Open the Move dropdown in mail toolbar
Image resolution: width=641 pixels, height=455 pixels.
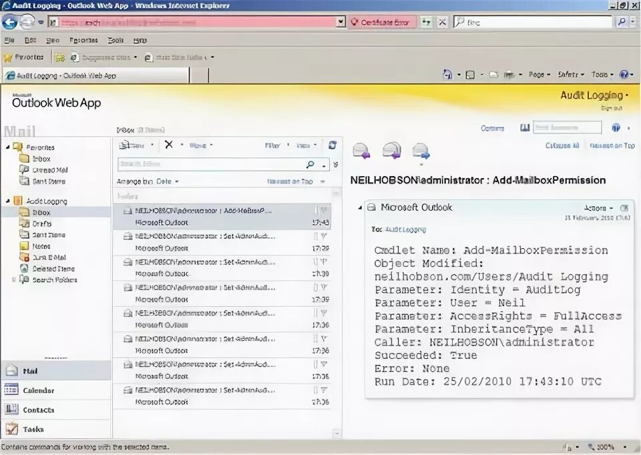point(201,145)
